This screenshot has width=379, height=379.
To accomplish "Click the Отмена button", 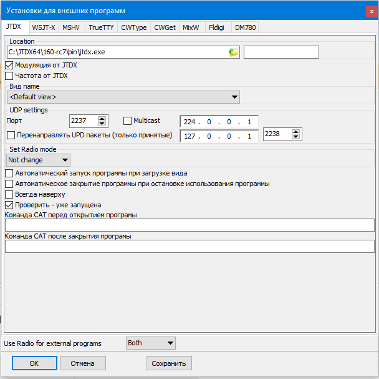I will click(x=83, y=363).
